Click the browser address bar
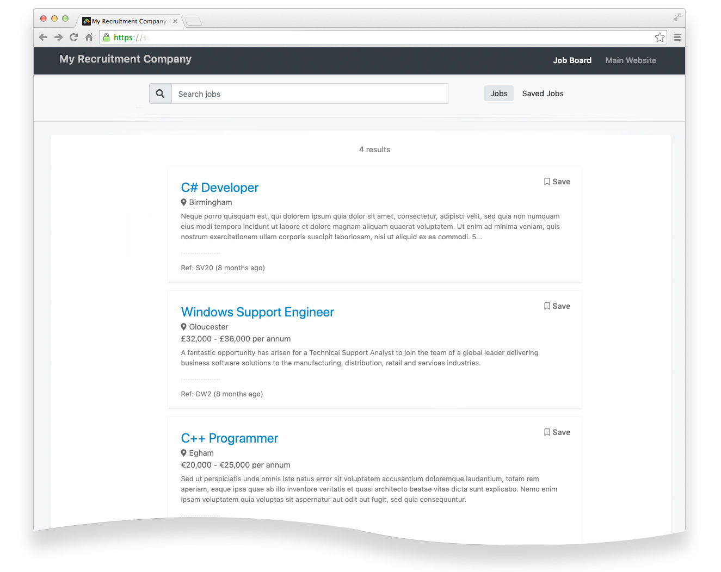 pos(383,38)
